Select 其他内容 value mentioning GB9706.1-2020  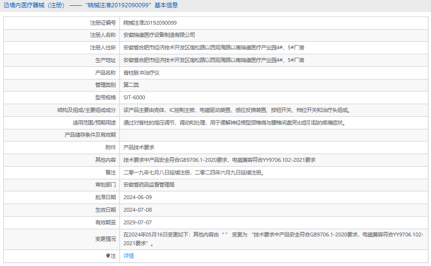click(x=219, y=160)
